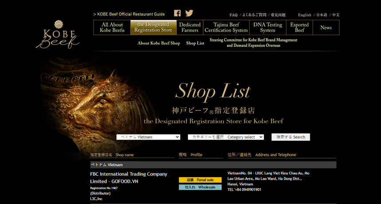Open the Twitter icon link
The width and height of the screenshot is (381, 204).
pyautogui.click(x=189, y=13)
